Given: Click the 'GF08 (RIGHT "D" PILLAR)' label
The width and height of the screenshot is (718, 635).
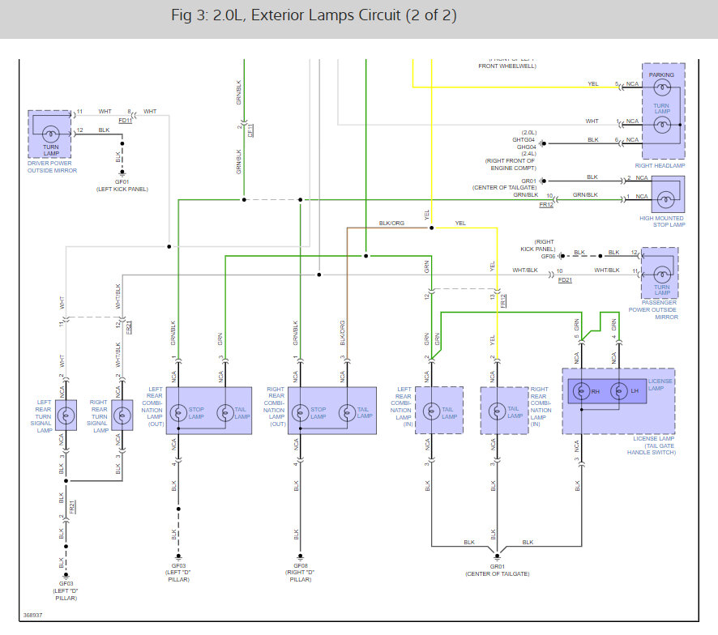Looking at the screenshot, I should click(301, 573).
